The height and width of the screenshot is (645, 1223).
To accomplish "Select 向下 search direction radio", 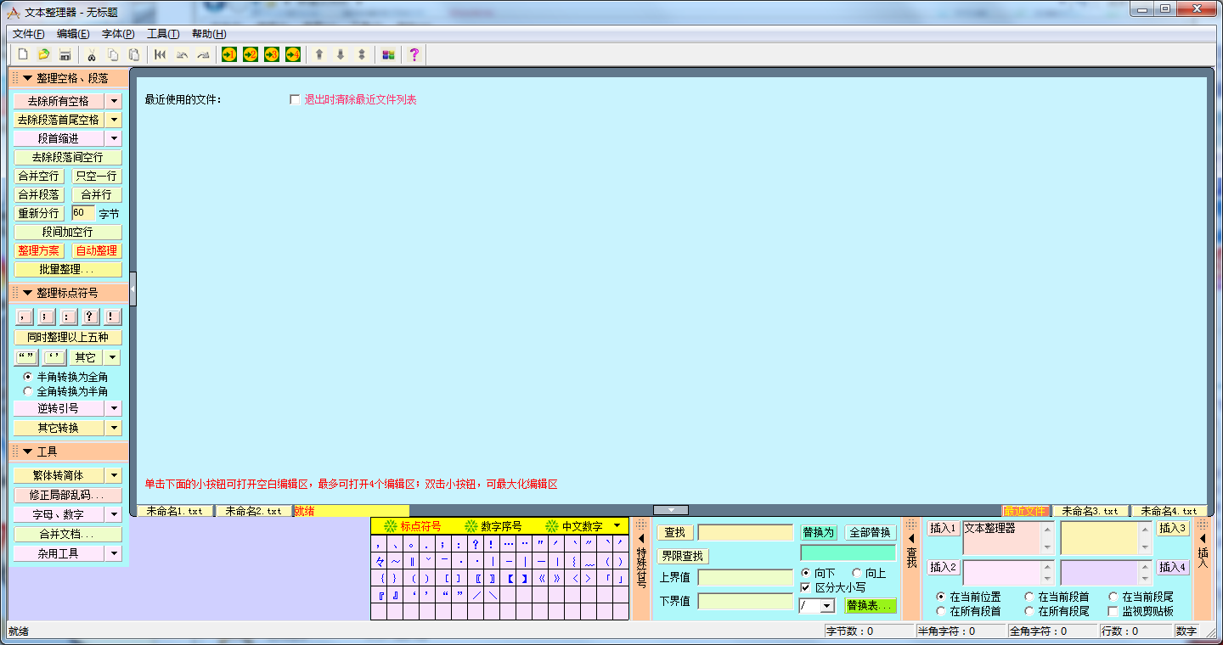I will pyautogui.click(x=806, y=573).
